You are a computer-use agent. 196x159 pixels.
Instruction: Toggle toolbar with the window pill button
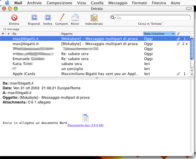click(x=189, y=9)
